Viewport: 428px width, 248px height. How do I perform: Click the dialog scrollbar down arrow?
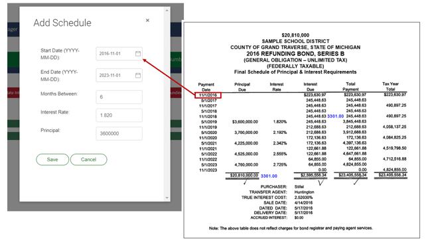point(167,198)
